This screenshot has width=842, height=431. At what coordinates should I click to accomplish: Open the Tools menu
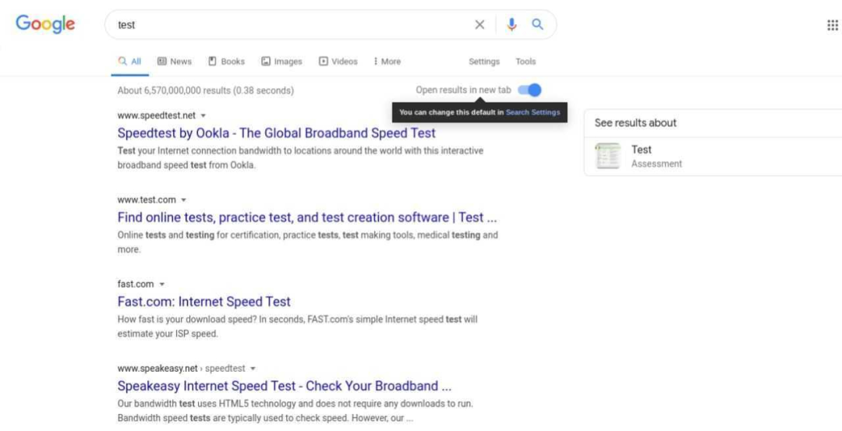pyautogui.click(x=525, y=62)
